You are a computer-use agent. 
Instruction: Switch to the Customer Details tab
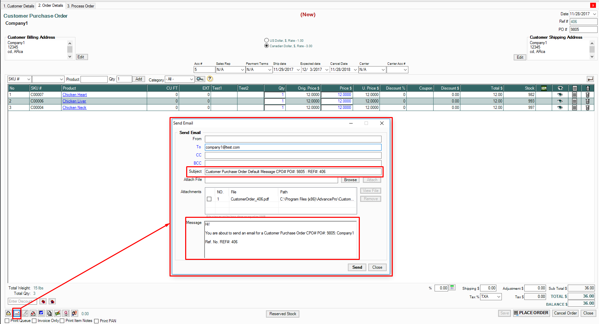(x=19, y=6)
